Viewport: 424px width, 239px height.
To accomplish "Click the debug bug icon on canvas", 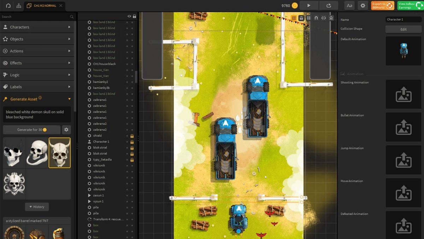I will [331, 18].
